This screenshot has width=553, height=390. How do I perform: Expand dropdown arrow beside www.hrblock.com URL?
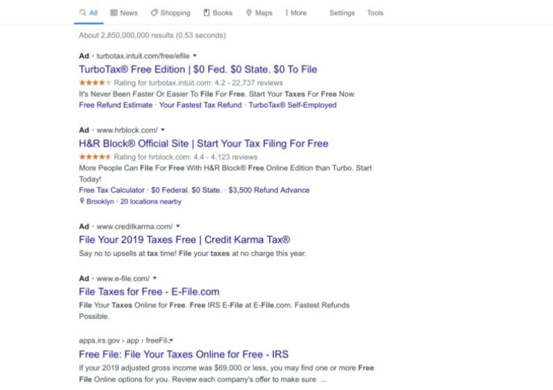(163, 130)
